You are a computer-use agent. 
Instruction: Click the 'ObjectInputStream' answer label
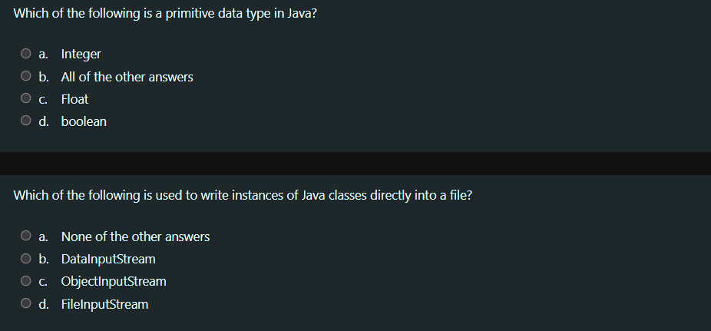click(x=114, y=282)
